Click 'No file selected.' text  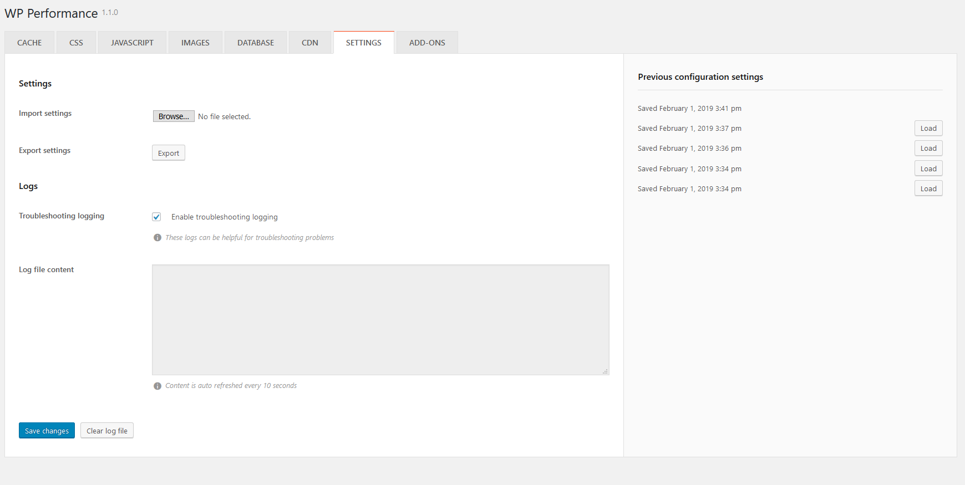tap(224, 116)
